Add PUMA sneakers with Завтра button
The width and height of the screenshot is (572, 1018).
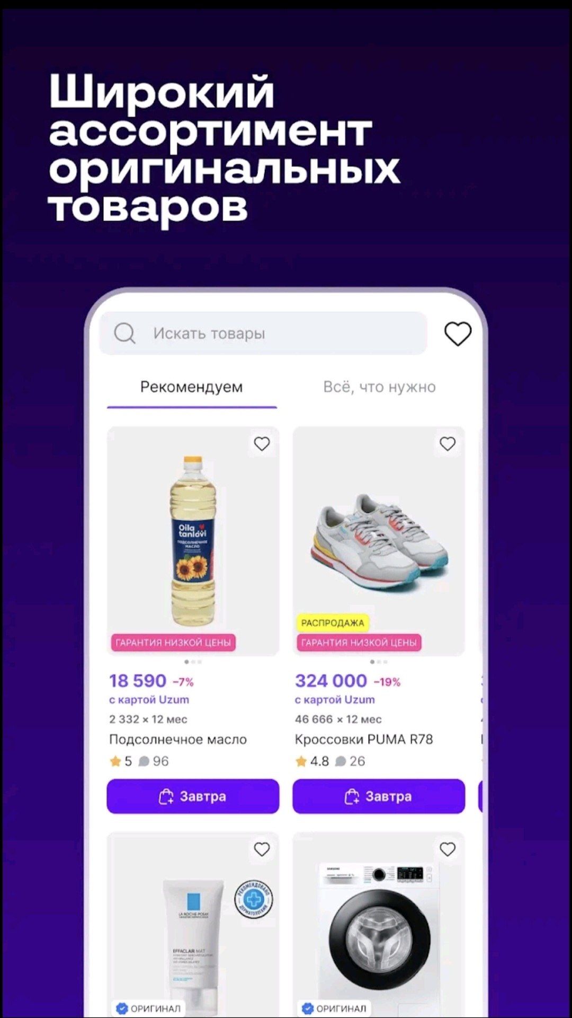pyautogui.click(x=379, y=796)
